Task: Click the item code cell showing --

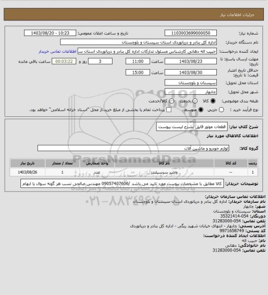Action: (x=231, y=172)
